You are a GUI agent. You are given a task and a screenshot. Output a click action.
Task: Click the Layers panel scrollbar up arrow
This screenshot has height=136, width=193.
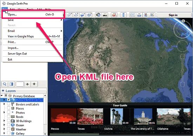pyautogui.click(x=45, y=95)
